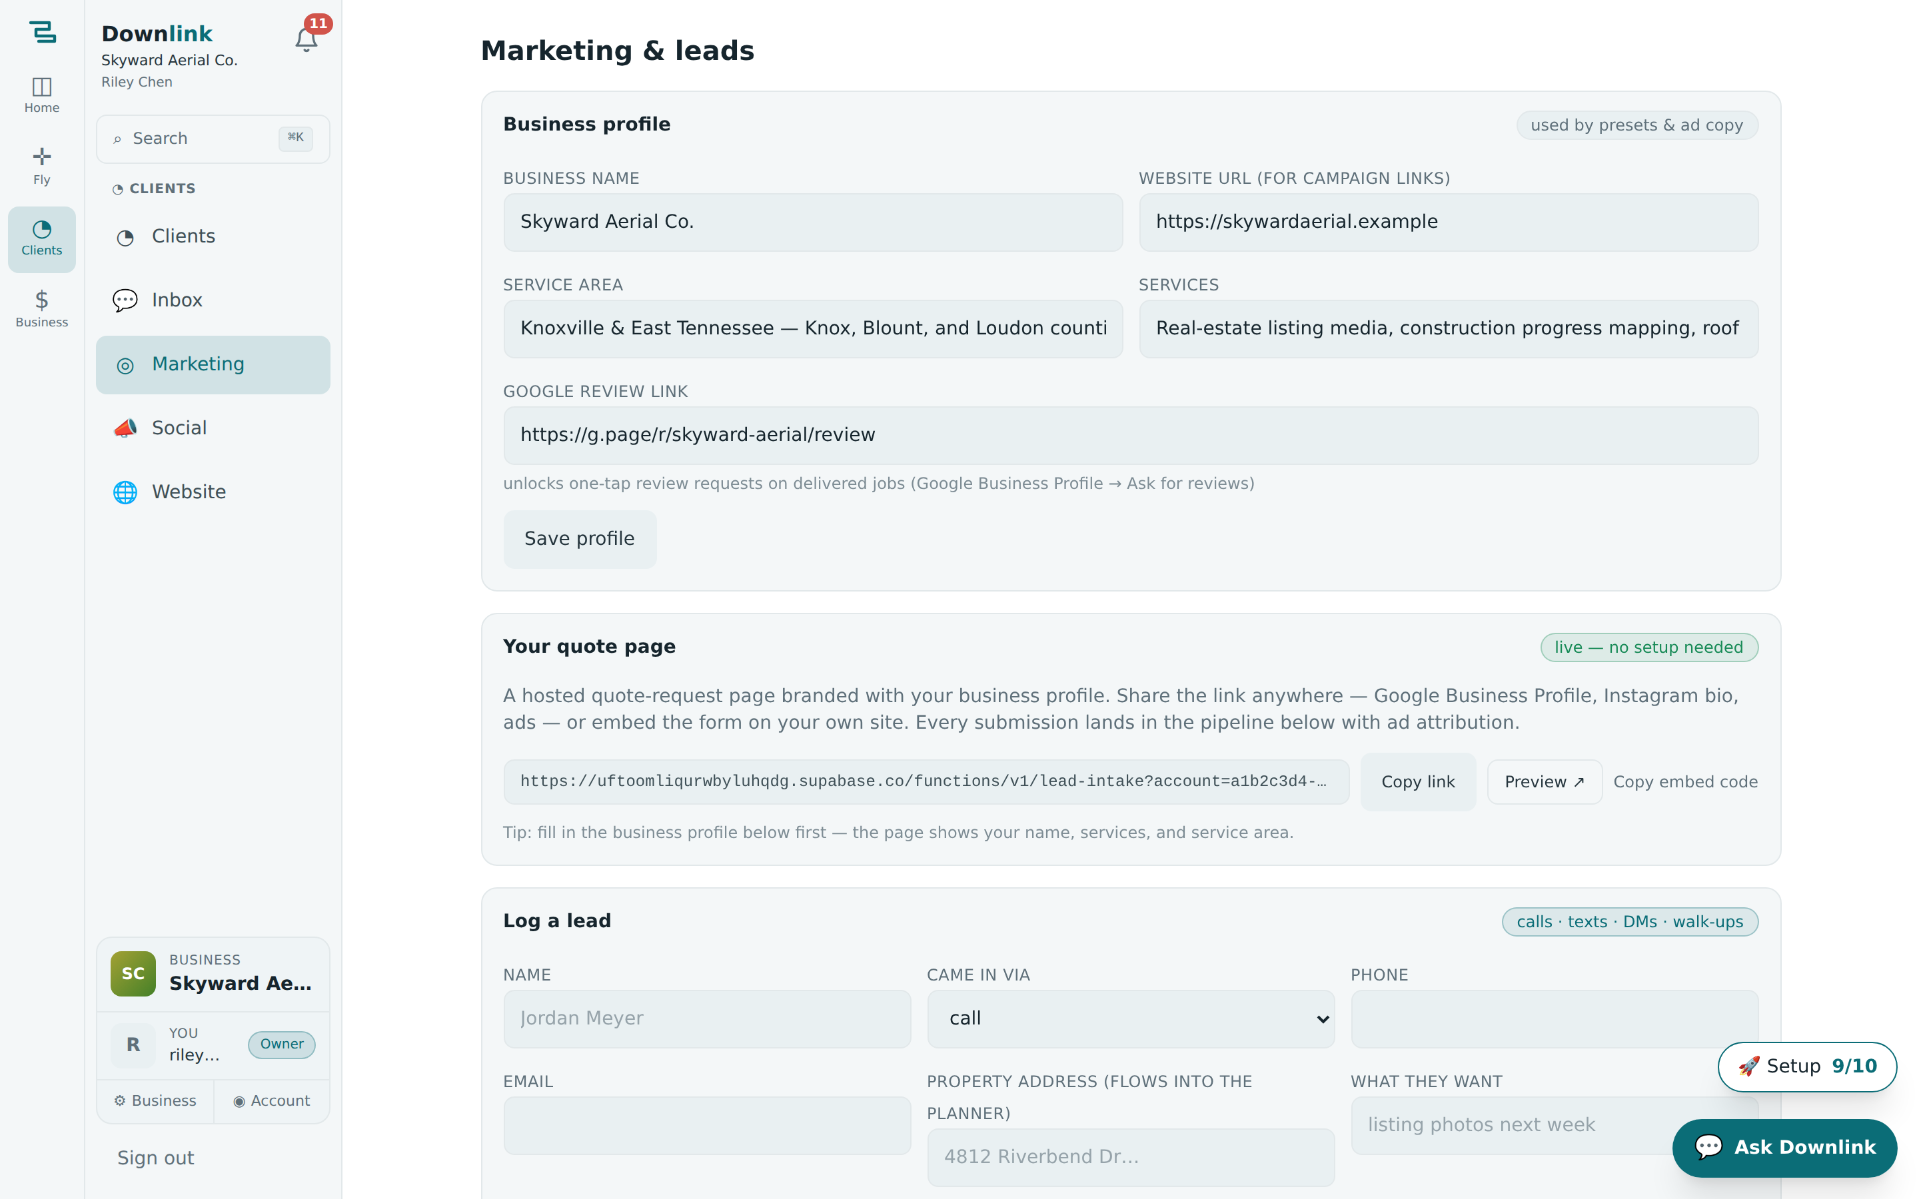Open the Fly section
This screenshot has width=1919, height=1199.
coord(42,167)
